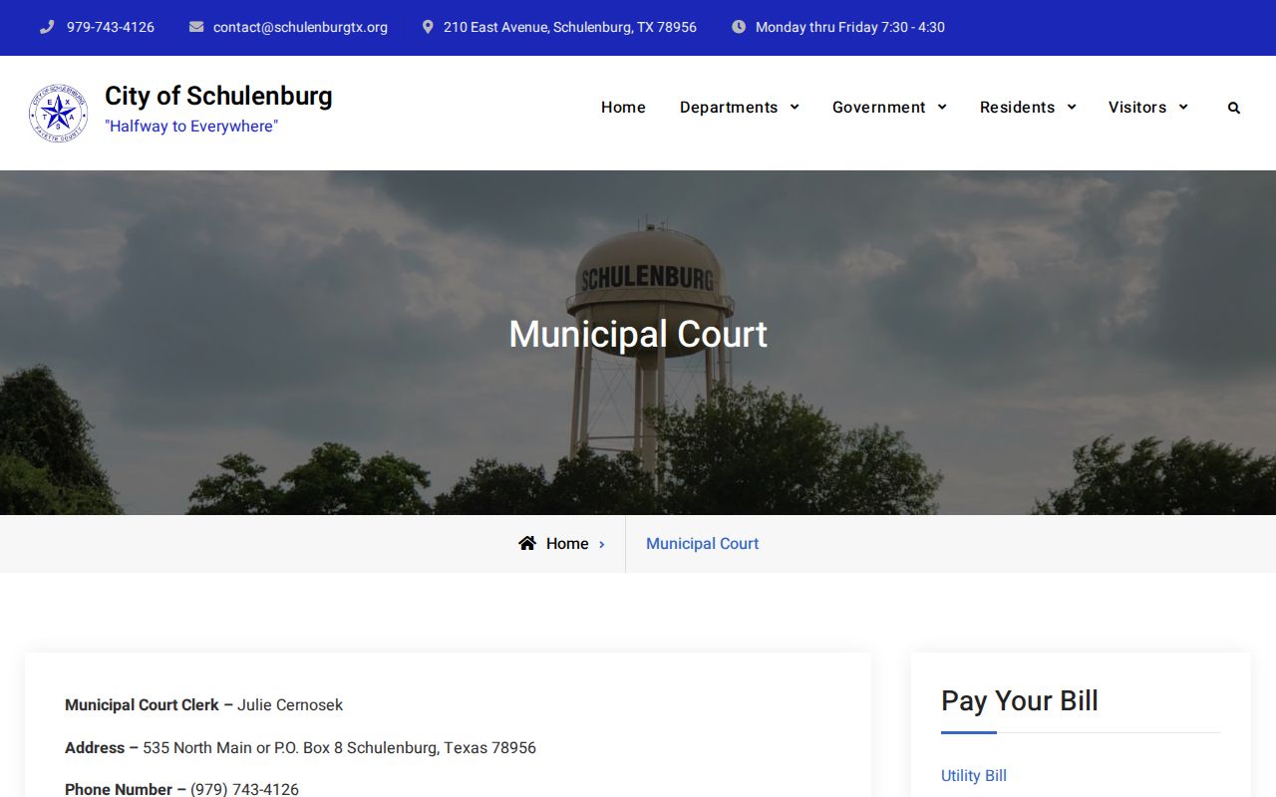The height and width of the screenshot is (797, 1276).
Task: Click the envelope email icon
Action: tap(196, 27)
